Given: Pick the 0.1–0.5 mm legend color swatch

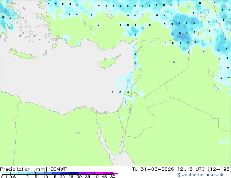Looking at the screenshot, I should (6, 173).
